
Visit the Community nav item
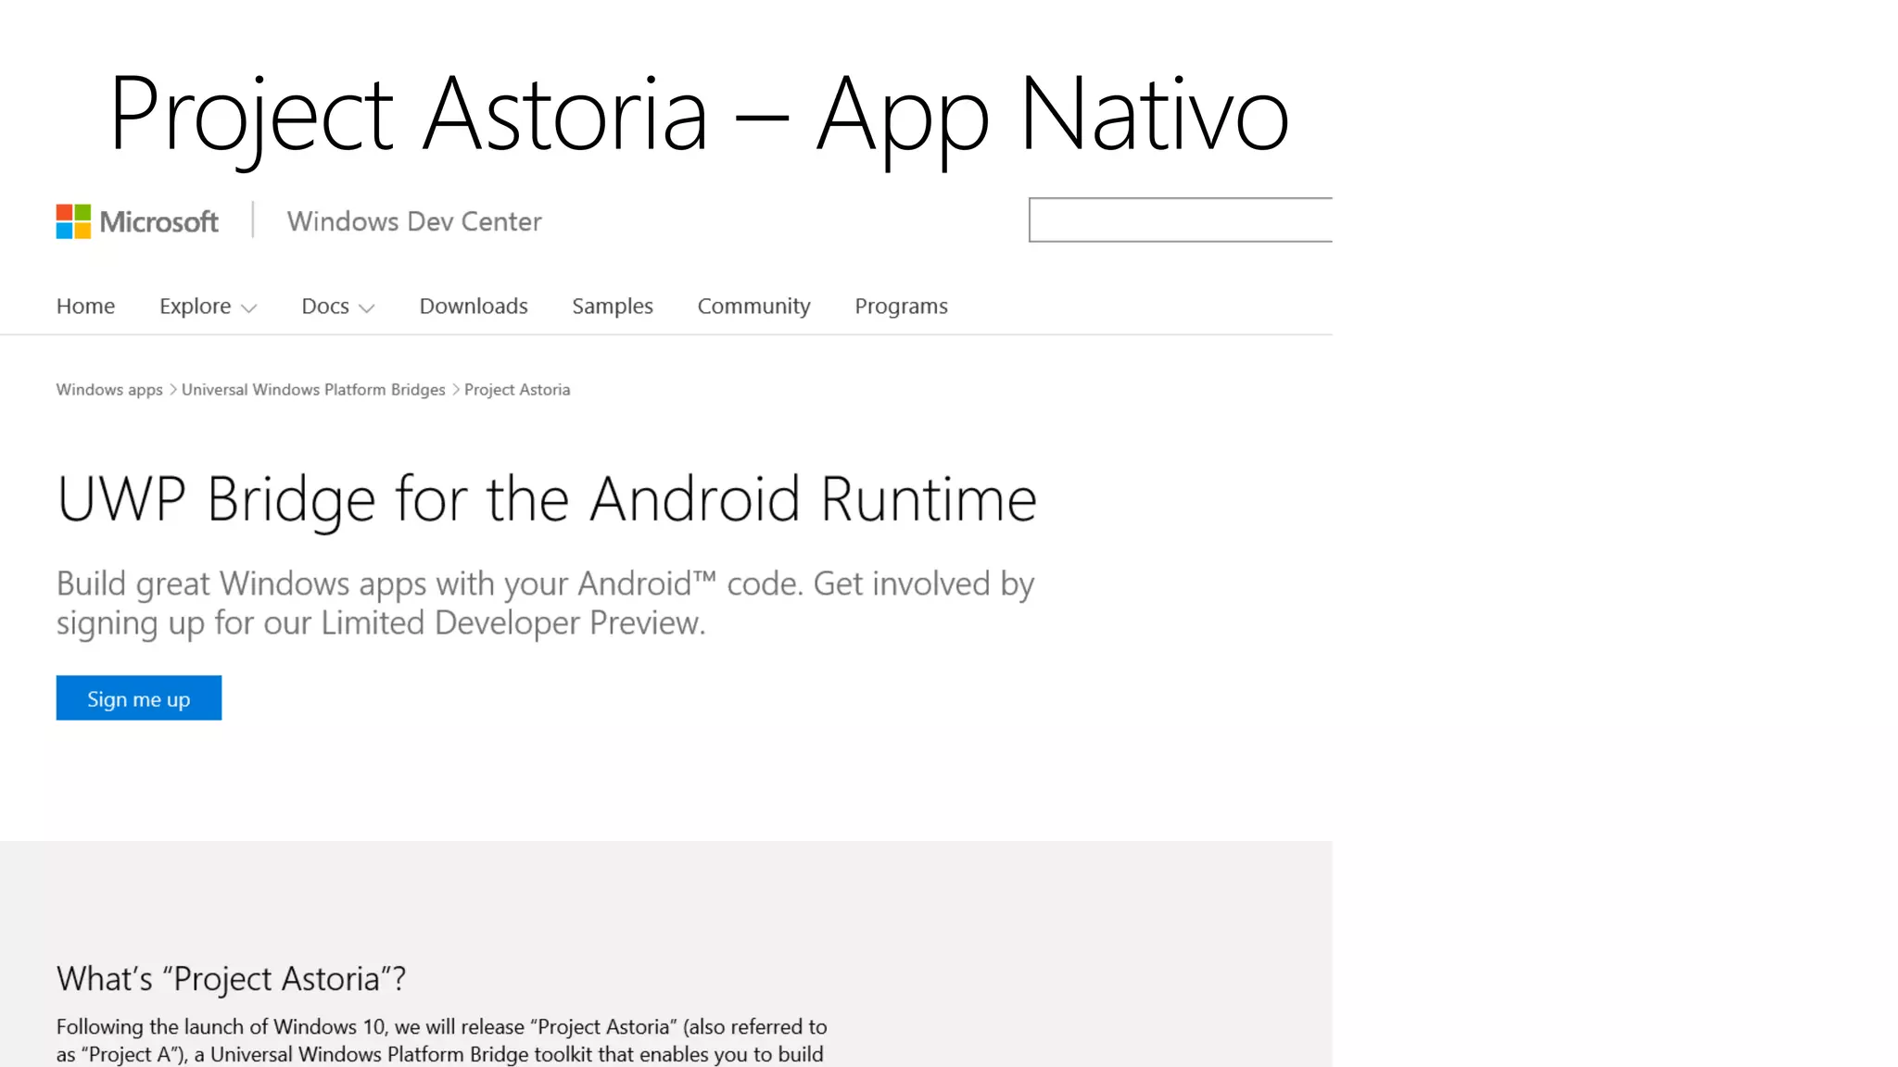tap(753, 307)
